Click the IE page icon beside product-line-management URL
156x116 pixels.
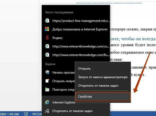click(x=47, y=21)
